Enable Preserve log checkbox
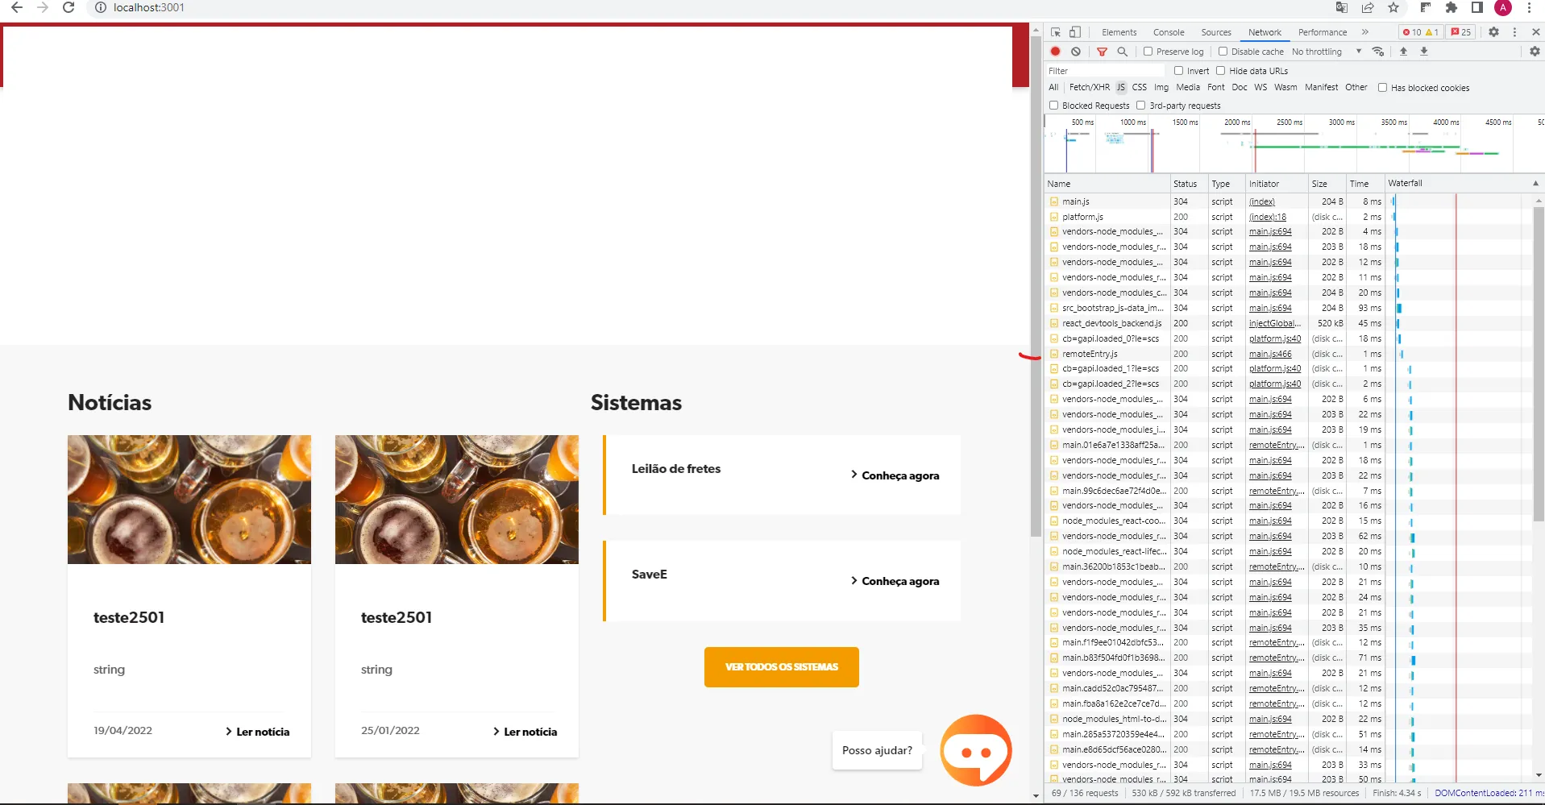The width and height of the screenshot is (1545, 805). [x=1148, y=52]
